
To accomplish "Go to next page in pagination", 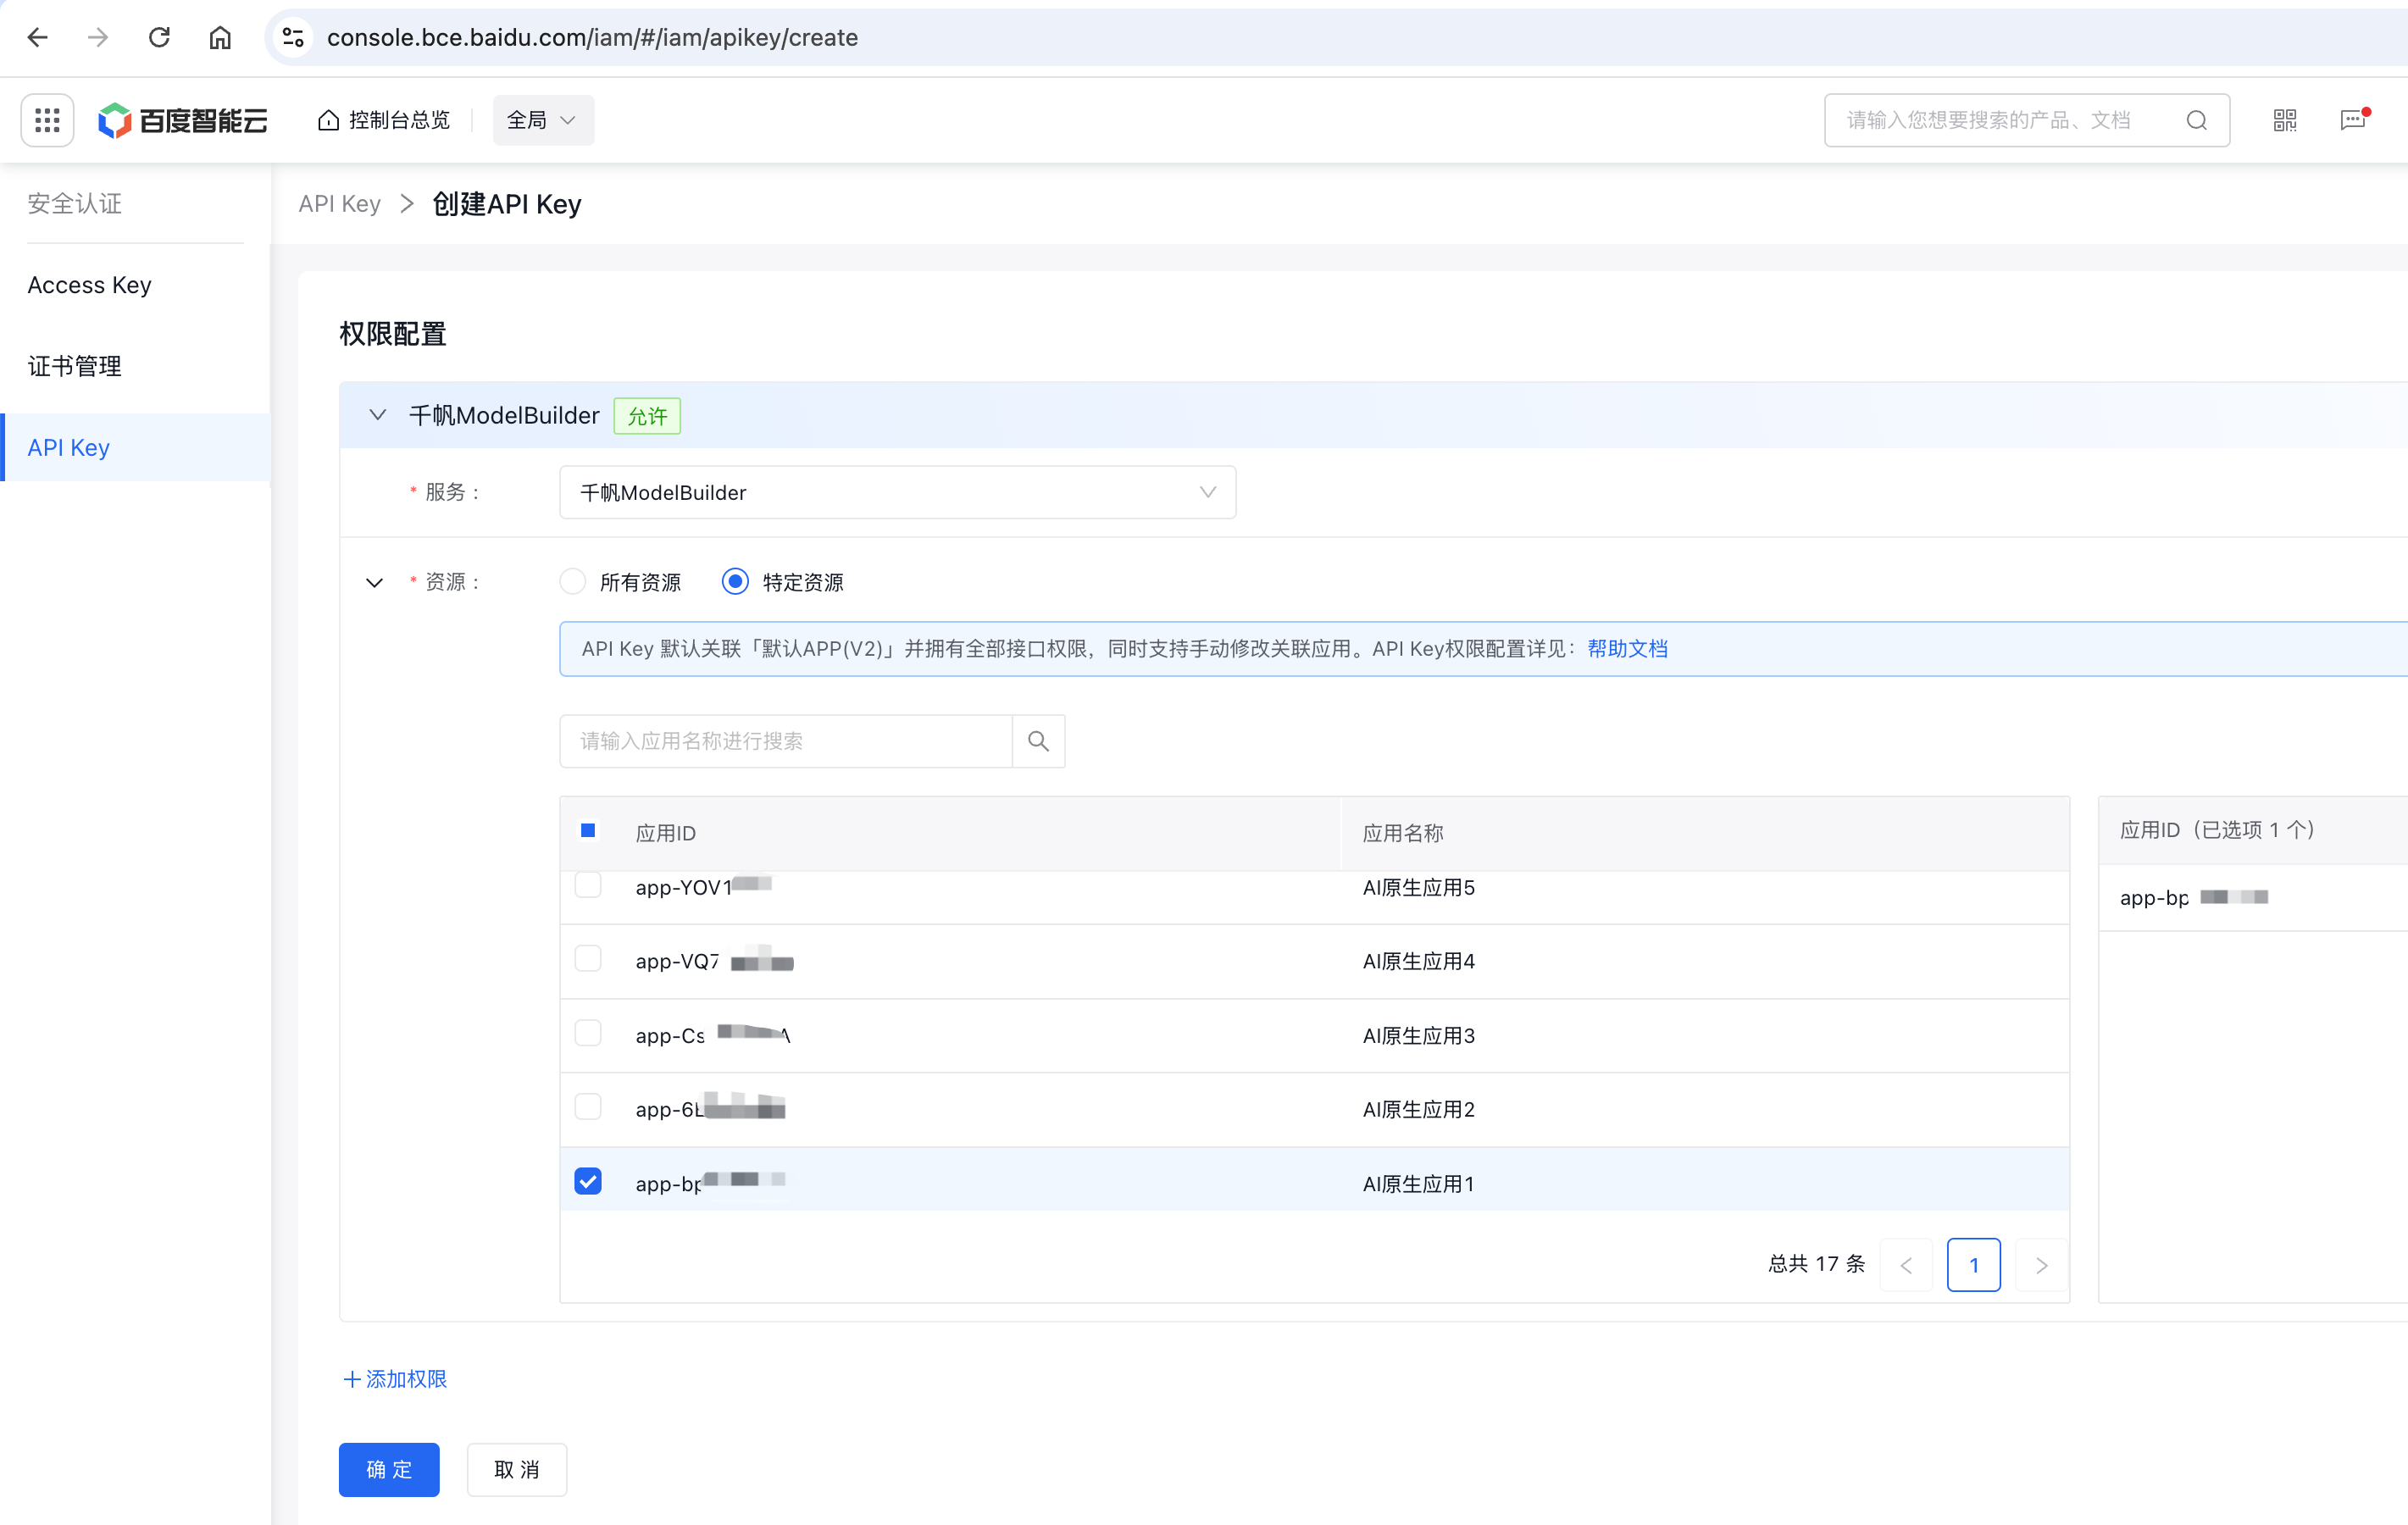I will 2041,1265.
